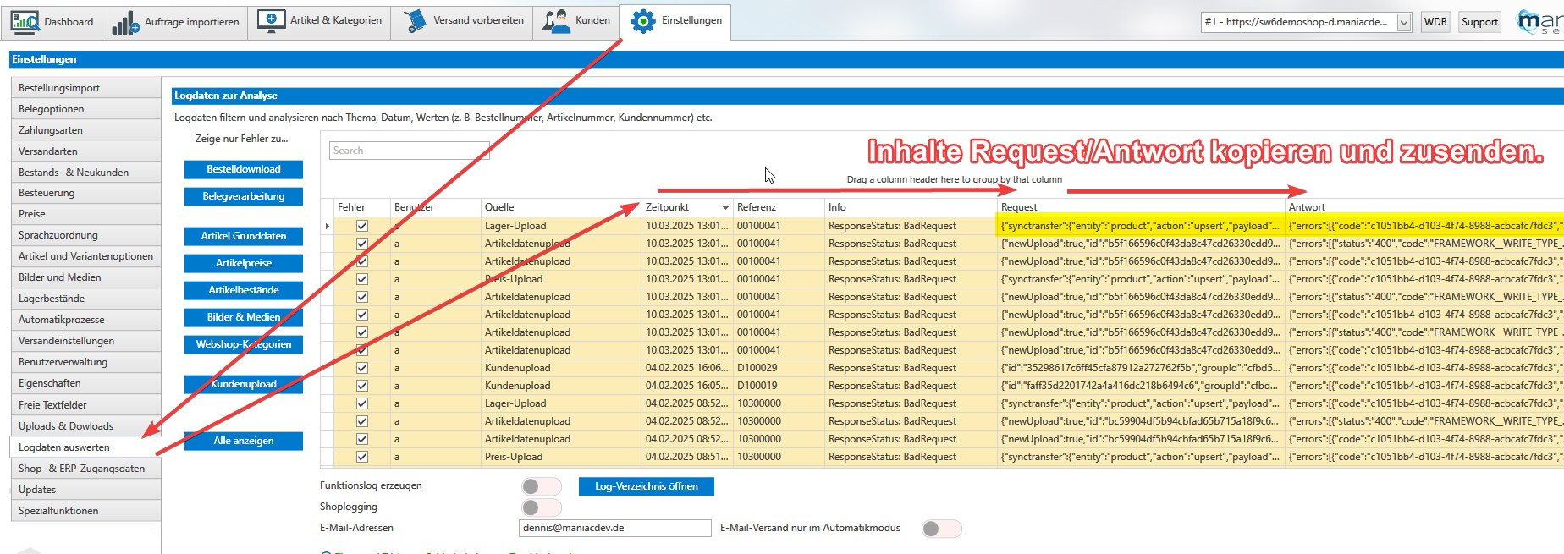Image resolution: width=1564 pixels, height=554 pixels.
Task: Open Besteuerung settings
Action: click(x=86, y=193)
